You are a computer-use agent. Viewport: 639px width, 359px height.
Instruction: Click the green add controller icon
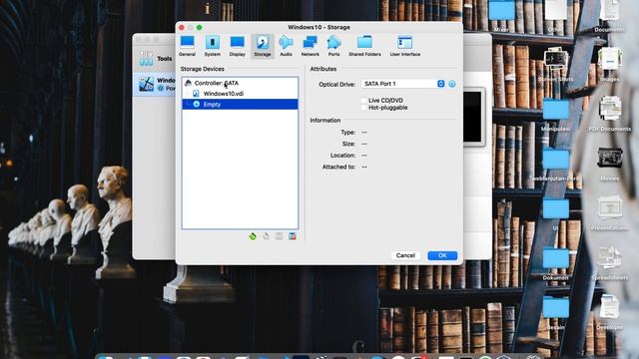tap(253, 236)
